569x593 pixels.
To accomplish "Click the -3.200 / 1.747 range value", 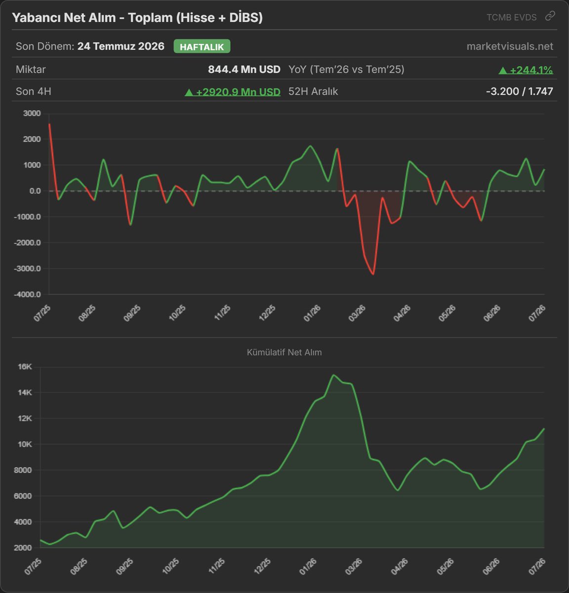I will click(x=519, y=91).
